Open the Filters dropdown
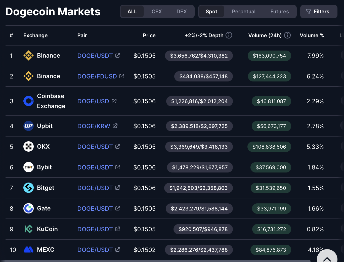 [319, 12]
